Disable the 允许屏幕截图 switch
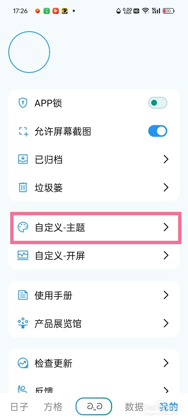The height and width of the screenshot is (420, 188). click(x=158, y=131)
